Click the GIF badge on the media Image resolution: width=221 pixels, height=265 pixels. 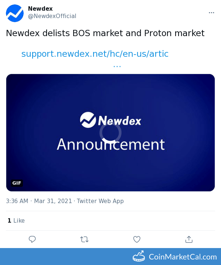pyautogui.click(x=17, y=183)
